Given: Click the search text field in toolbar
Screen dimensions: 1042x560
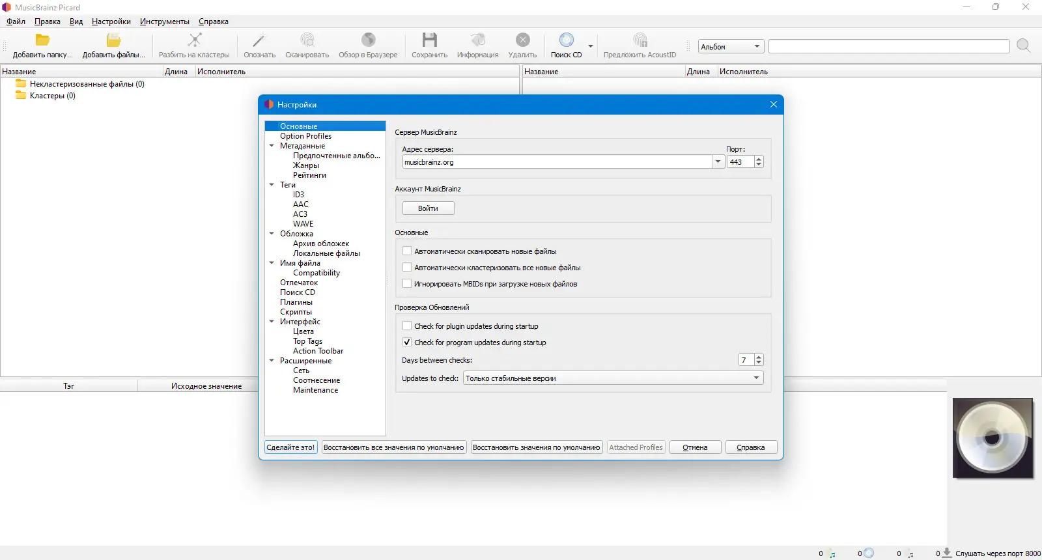Looking at the screenshot, I should (x=889, y=46).
